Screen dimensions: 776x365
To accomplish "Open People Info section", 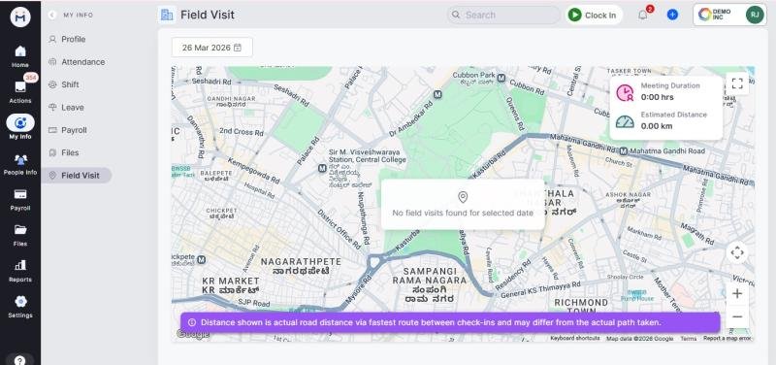I will [20, 164].
